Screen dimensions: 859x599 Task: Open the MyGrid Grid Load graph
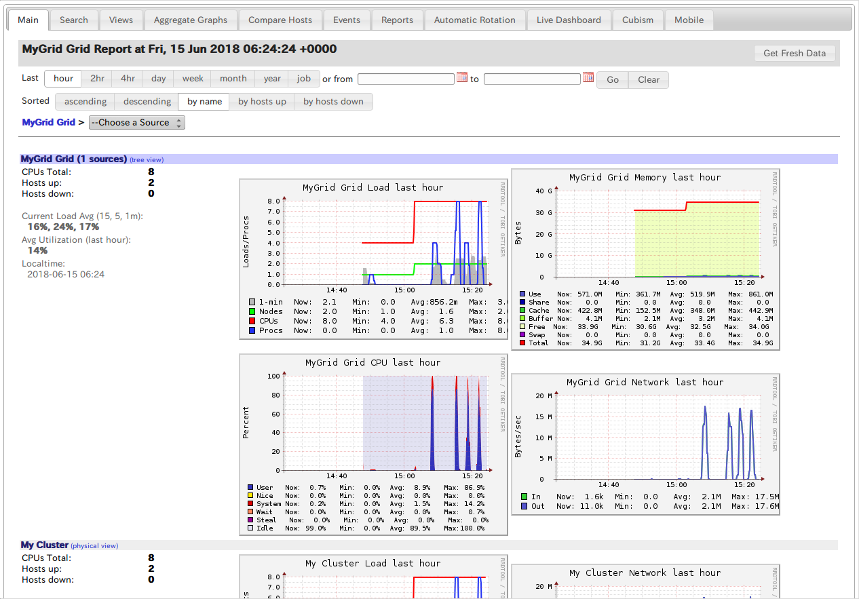tap(373, 259)
